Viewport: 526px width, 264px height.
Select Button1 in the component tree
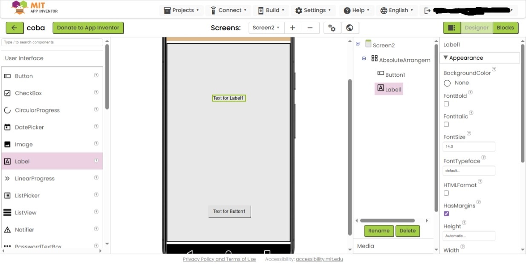[391, 74]
